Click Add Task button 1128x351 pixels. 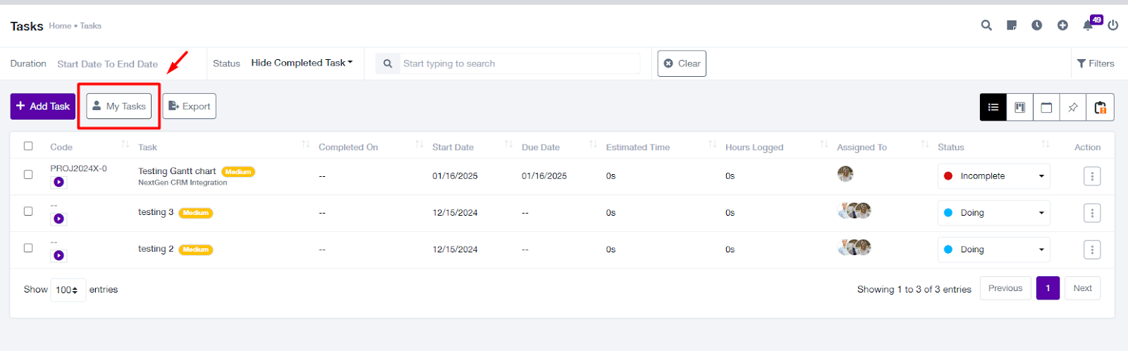click(42, 106)
